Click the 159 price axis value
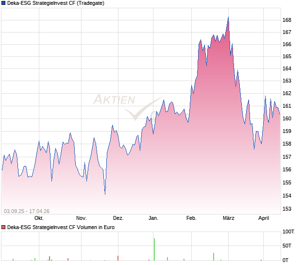This screenshot has width=301, height=265. 287,131
